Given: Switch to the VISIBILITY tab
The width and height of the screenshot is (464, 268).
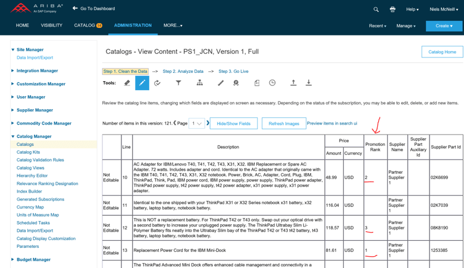Looking at the screenshot, I should point(52,25).
